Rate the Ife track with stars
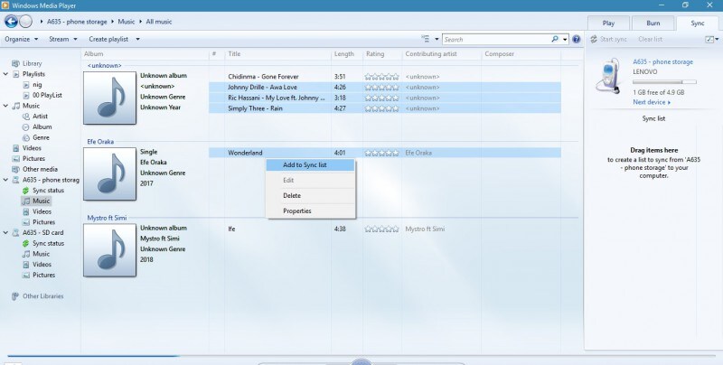The width and height of the screenshot is (723, 365). click(381, 229)
